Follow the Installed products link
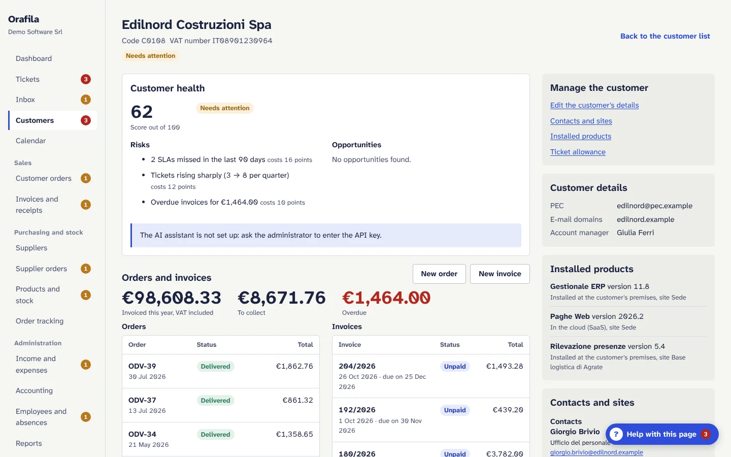 (581, 136)
